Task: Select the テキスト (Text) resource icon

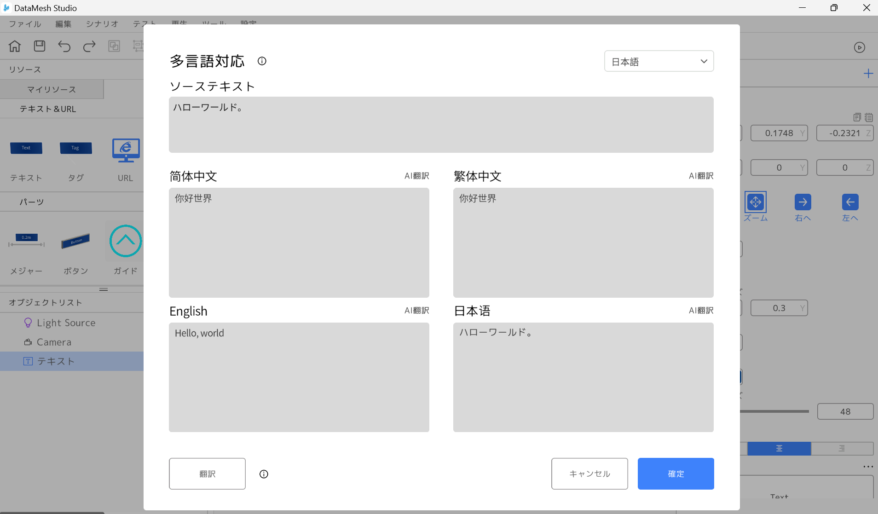Action: point(26,148)
